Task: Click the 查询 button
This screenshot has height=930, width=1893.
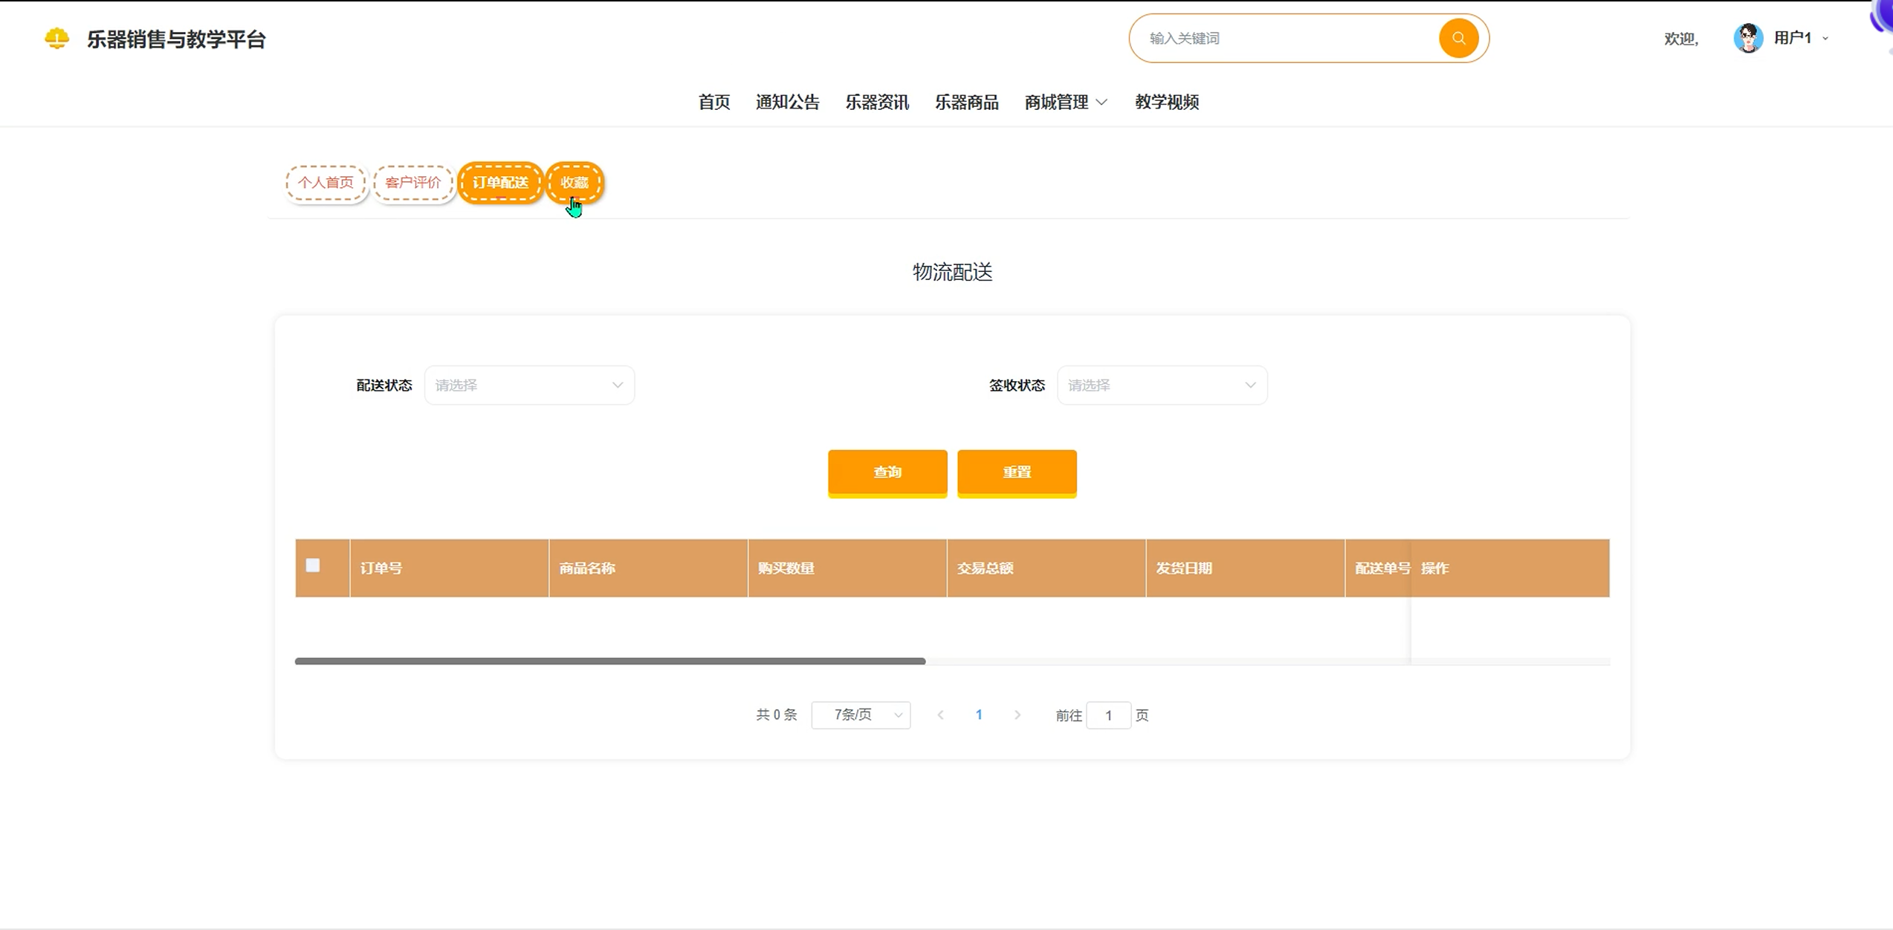Action: (x=887, y=472)
